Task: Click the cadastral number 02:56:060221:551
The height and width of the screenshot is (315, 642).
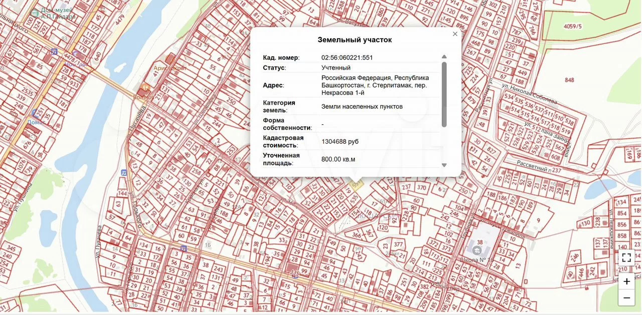Action: 347,58
